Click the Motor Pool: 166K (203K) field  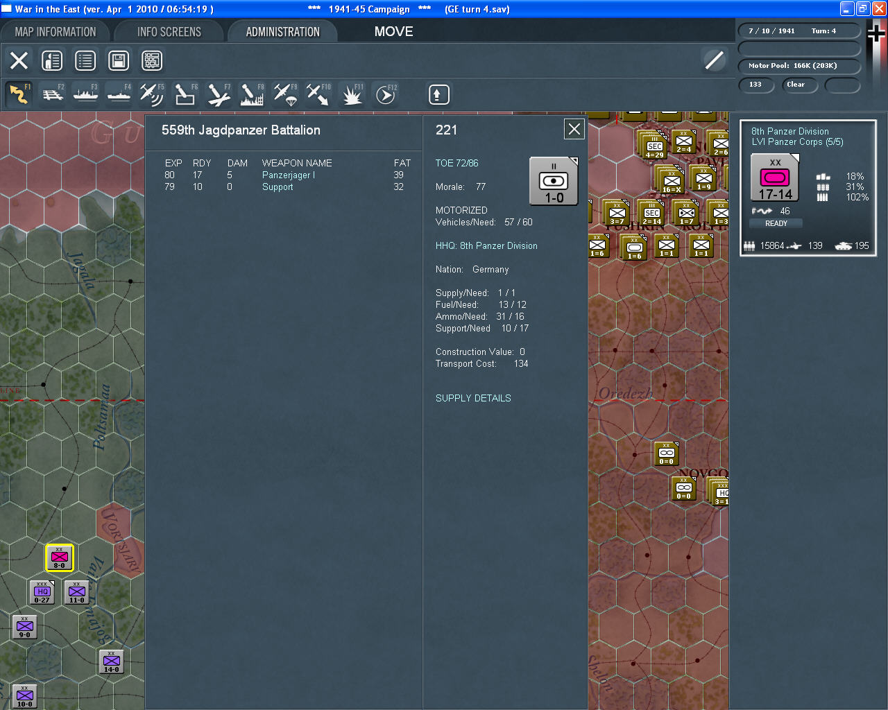799,66
